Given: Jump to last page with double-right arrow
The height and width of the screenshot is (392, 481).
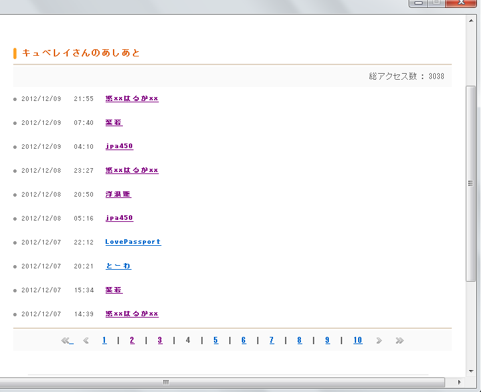Looking at the screenshot, I should pyautogui.click(x=399, y=341).
